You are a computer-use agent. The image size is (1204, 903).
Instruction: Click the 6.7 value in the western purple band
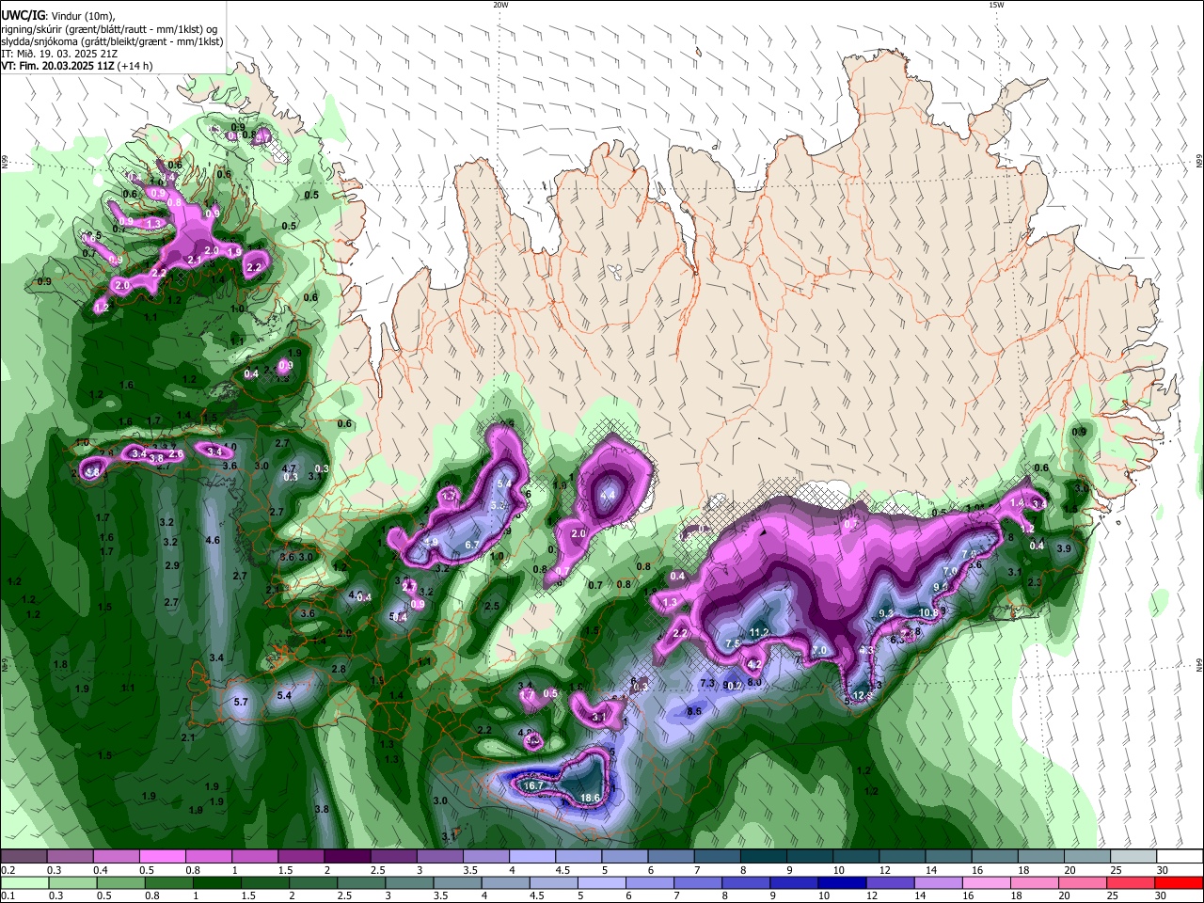point(472,545)
